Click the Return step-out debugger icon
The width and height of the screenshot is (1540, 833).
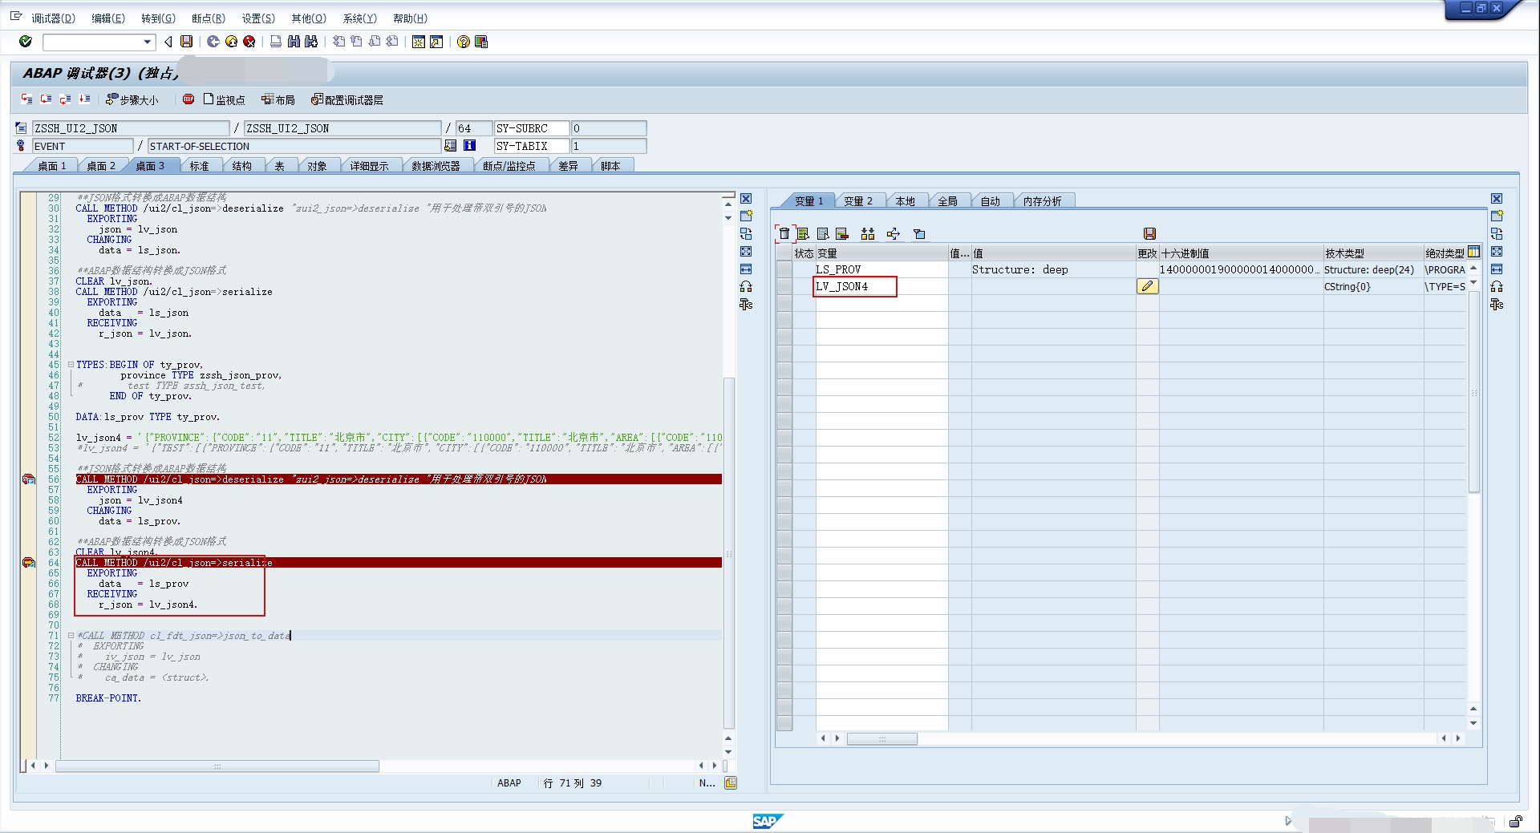click(x=65, y=99)
